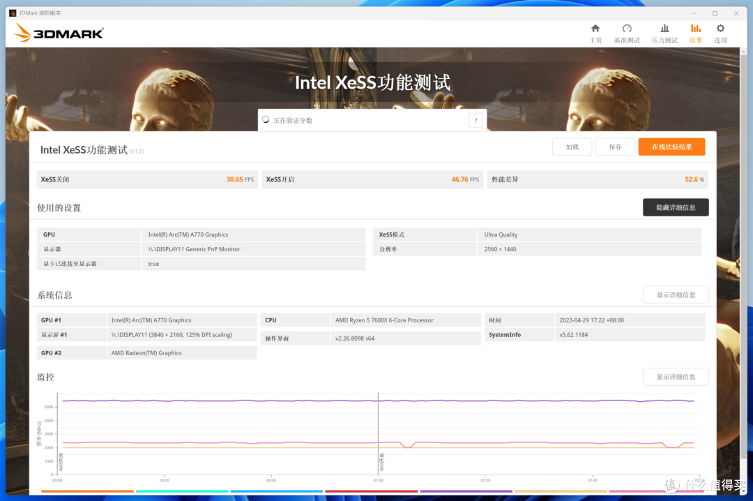Collapse settings with 隐藏详细信息 button
The height and width of the screenshot is (501, 753).
[676, 208]
